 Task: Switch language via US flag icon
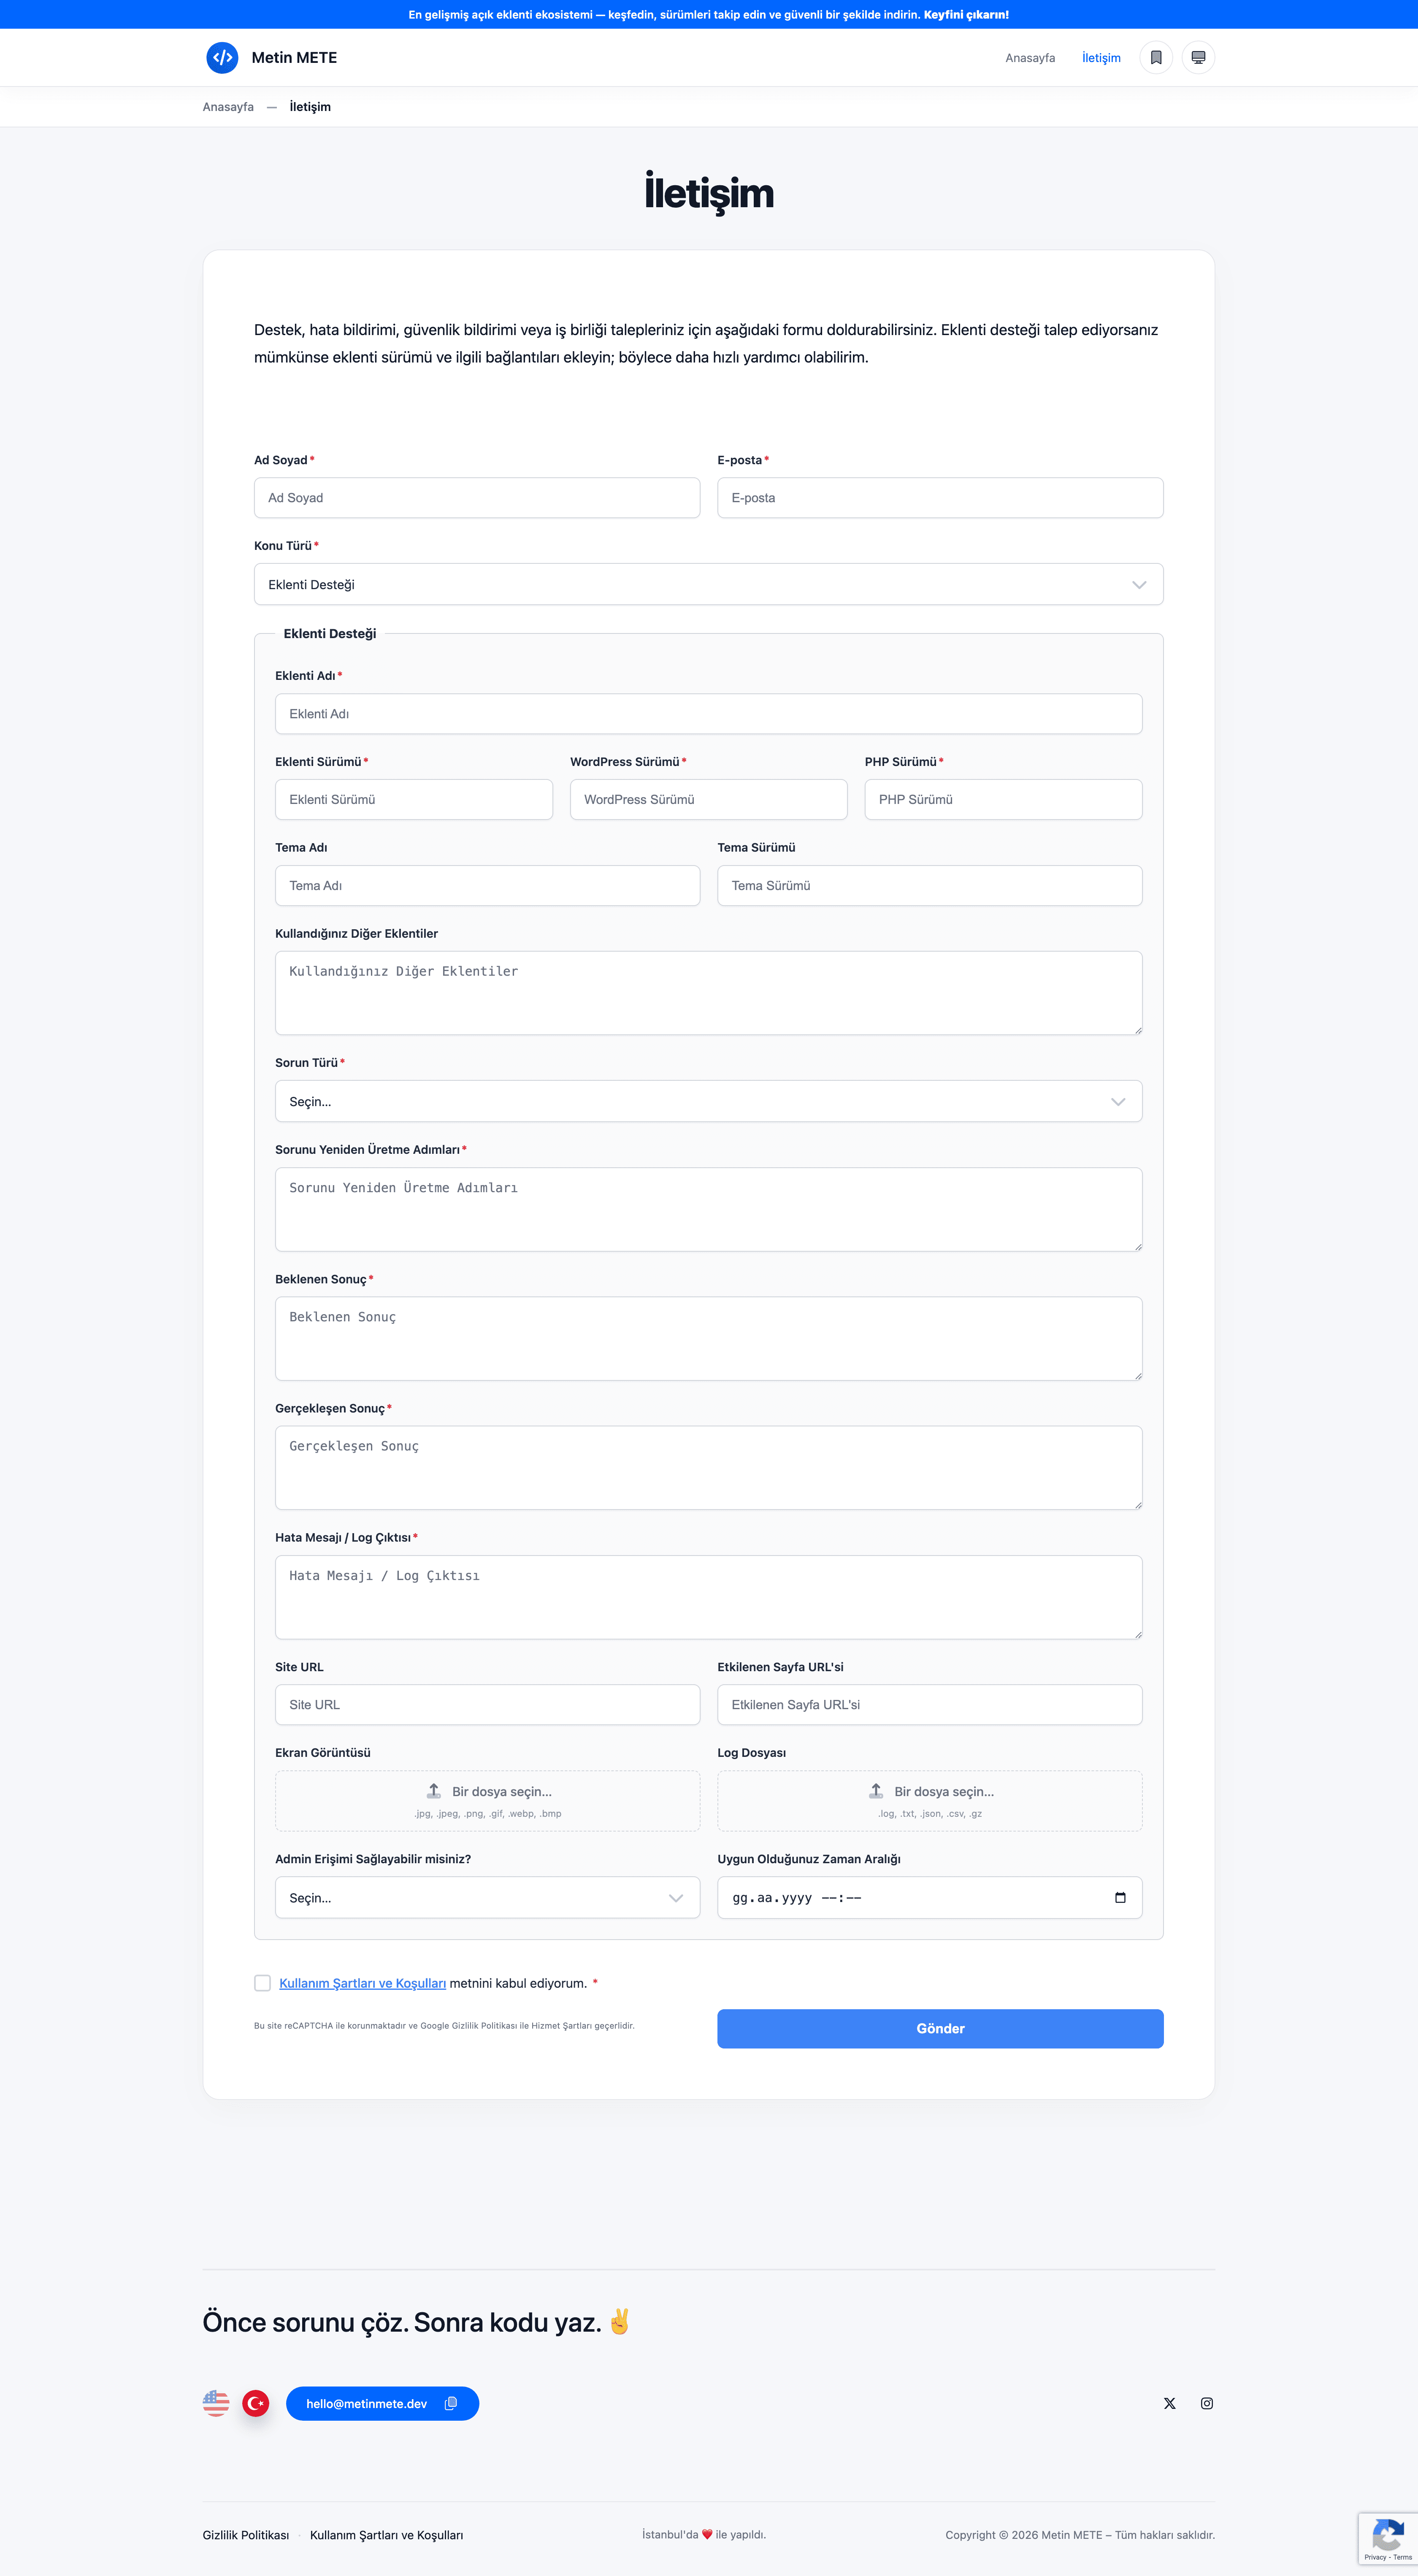(x=216, y=2403)
